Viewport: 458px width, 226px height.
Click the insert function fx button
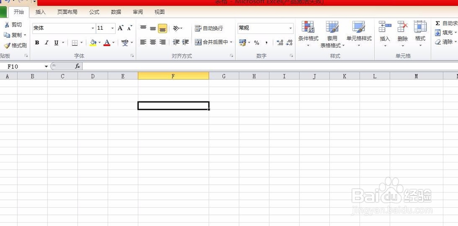pos(77,66)
